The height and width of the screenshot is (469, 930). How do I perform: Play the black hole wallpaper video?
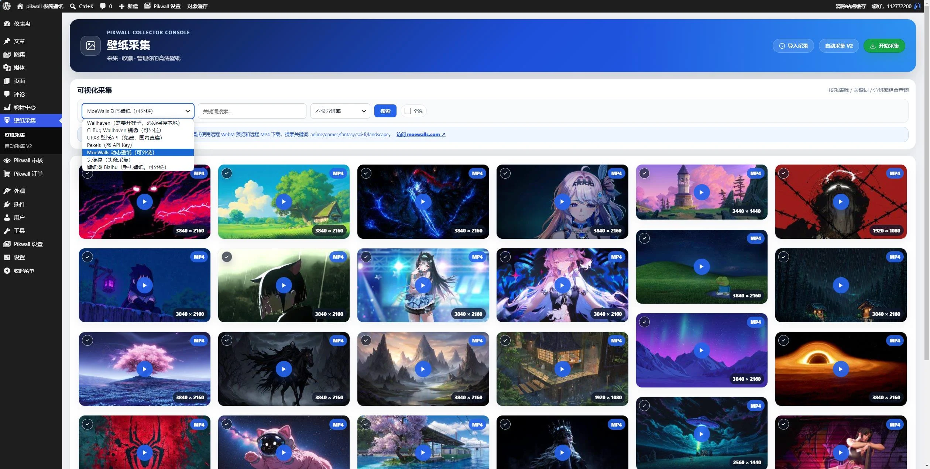pos(841,369)
